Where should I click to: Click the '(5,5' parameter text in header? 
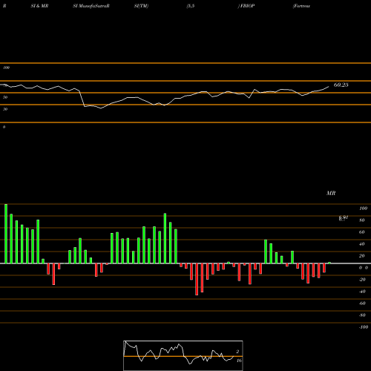click(191, 6)
